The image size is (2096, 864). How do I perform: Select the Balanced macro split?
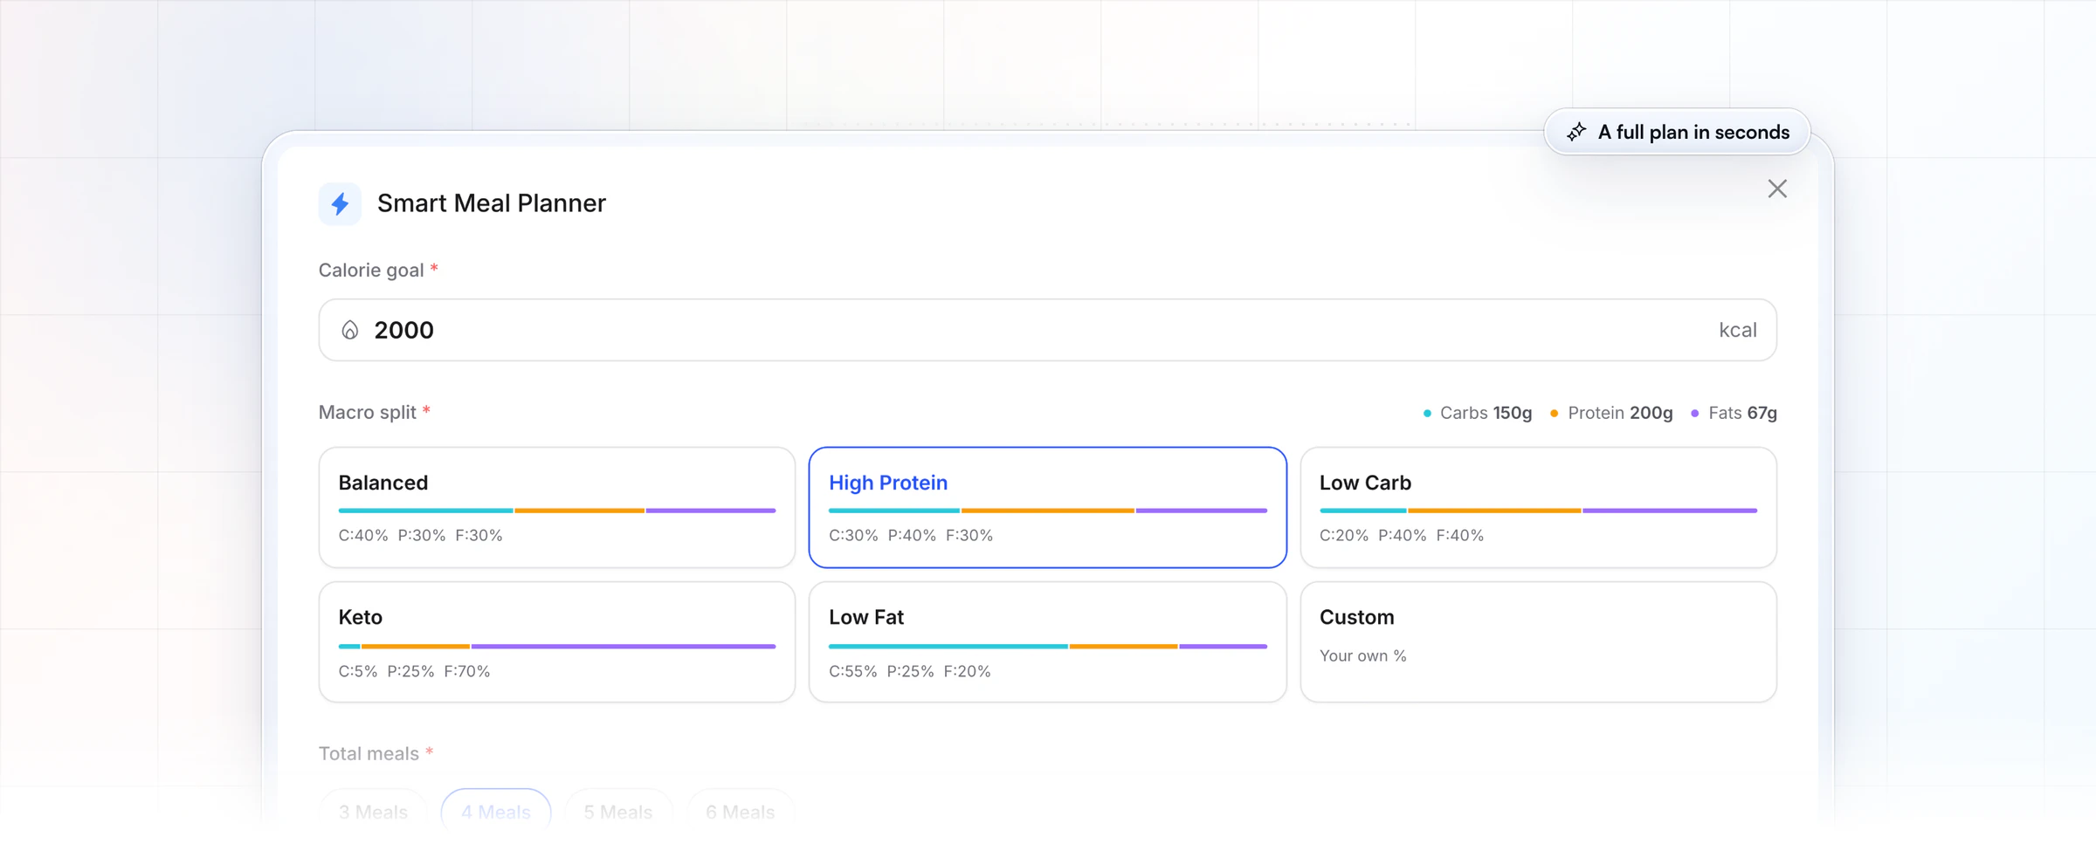click(x=557, y=507)
